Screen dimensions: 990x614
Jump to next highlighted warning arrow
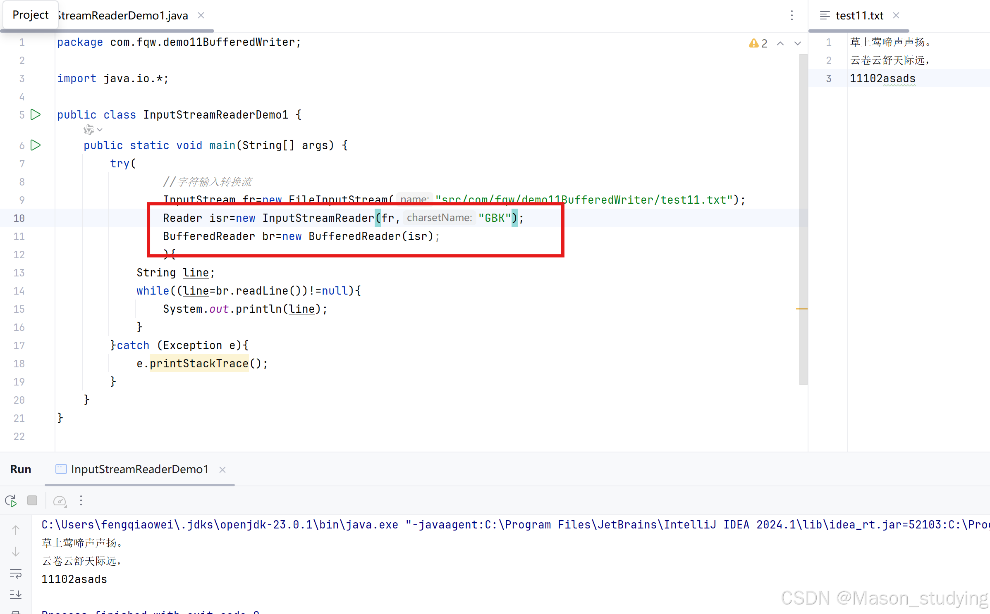[798, 43]
